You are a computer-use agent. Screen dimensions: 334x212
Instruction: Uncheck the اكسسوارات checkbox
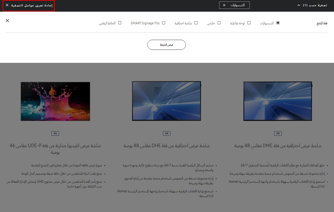[x=278, y=23]
